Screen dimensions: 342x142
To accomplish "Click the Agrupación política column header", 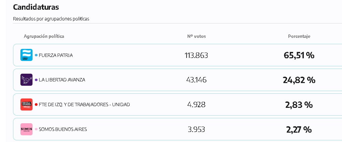I will click(44, 36).
